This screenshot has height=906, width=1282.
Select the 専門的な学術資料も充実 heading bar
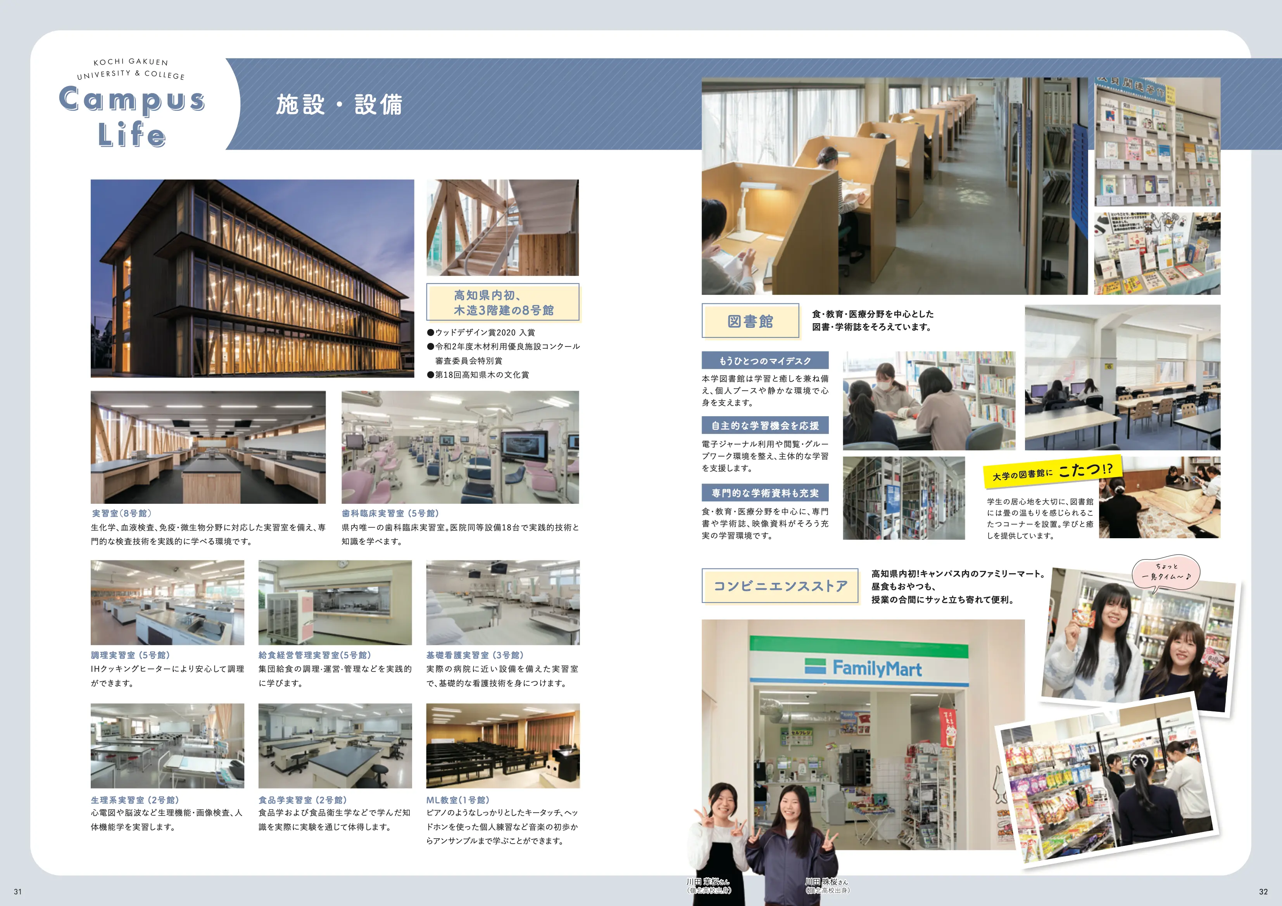coord(764,493)
